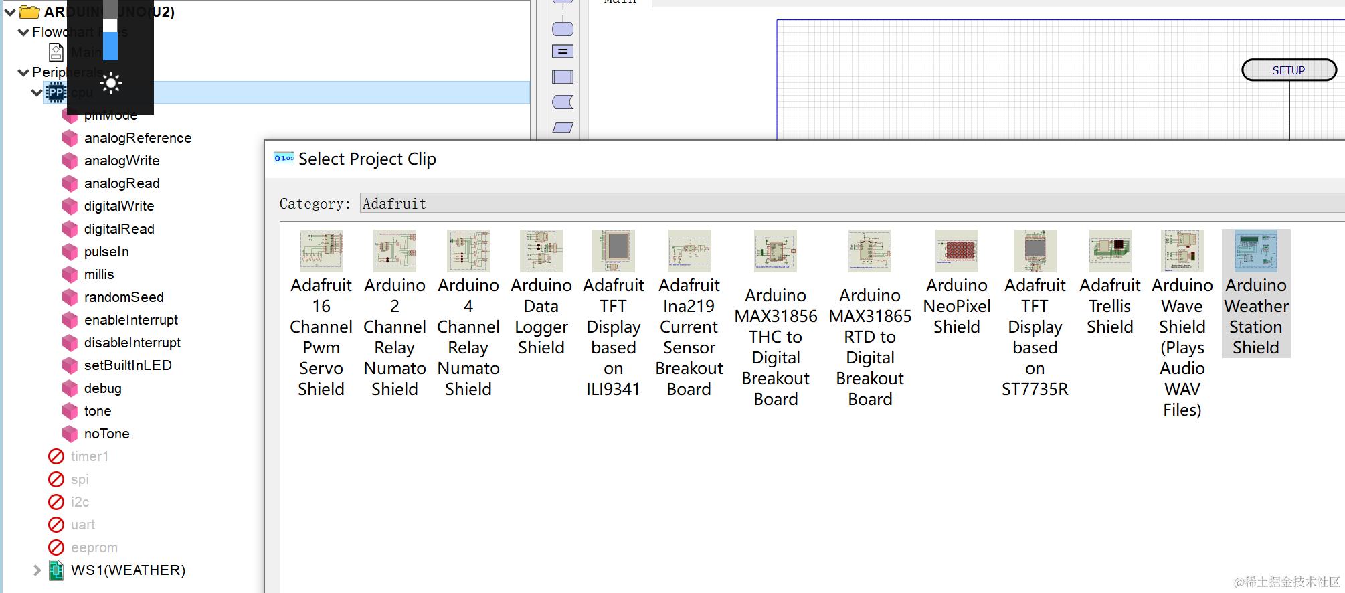Collapse the cpu peripheral node

click(37, 92)
